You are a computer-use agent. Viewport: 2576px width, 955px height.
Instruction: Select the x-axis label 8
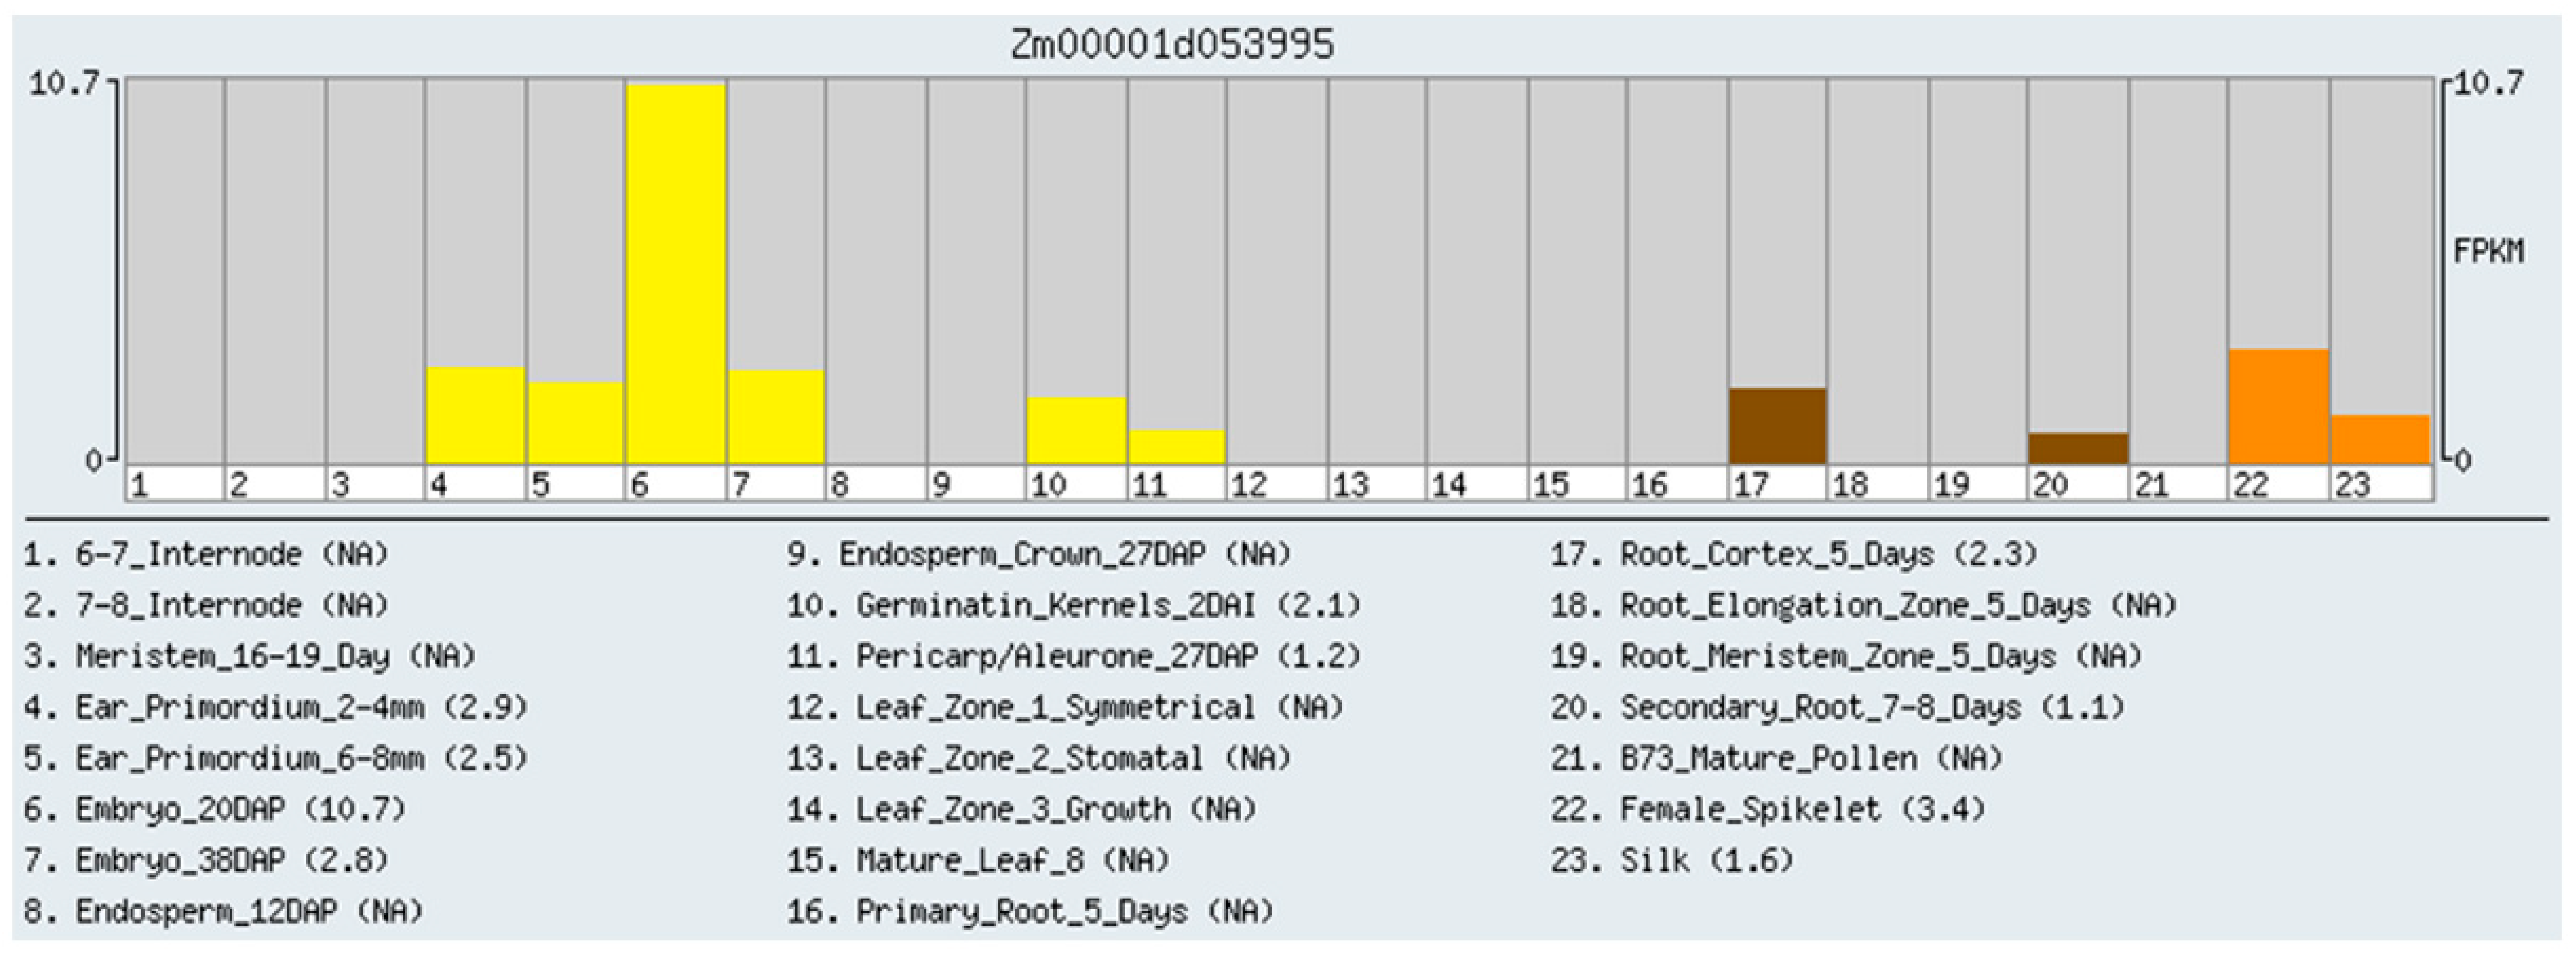click(839, 485)
